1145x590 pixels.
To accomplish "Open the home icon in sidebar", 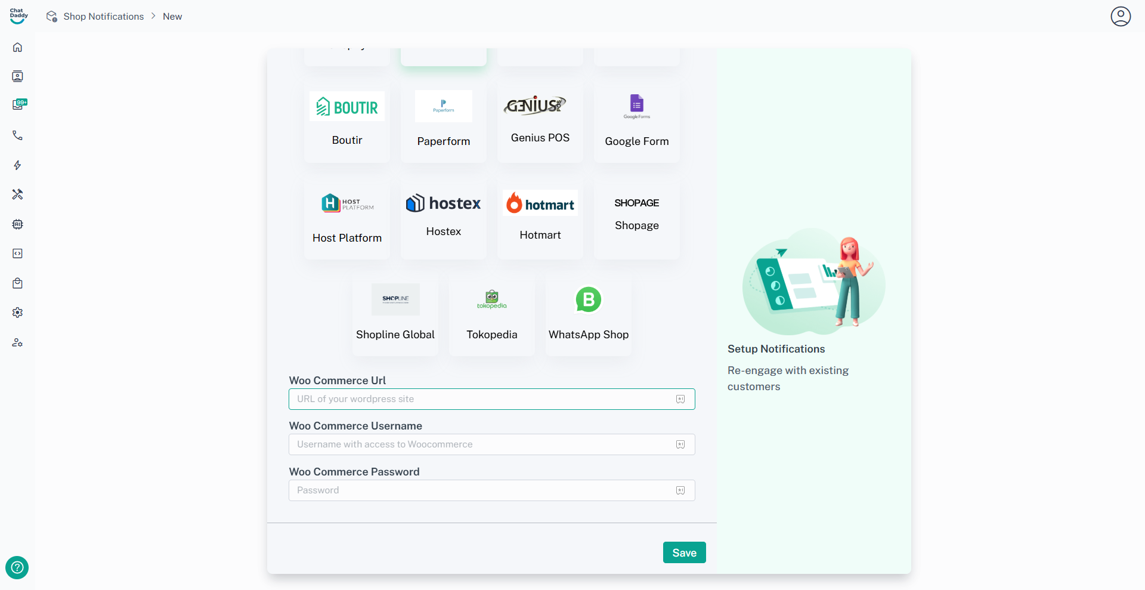I will [x=17, y=47].
